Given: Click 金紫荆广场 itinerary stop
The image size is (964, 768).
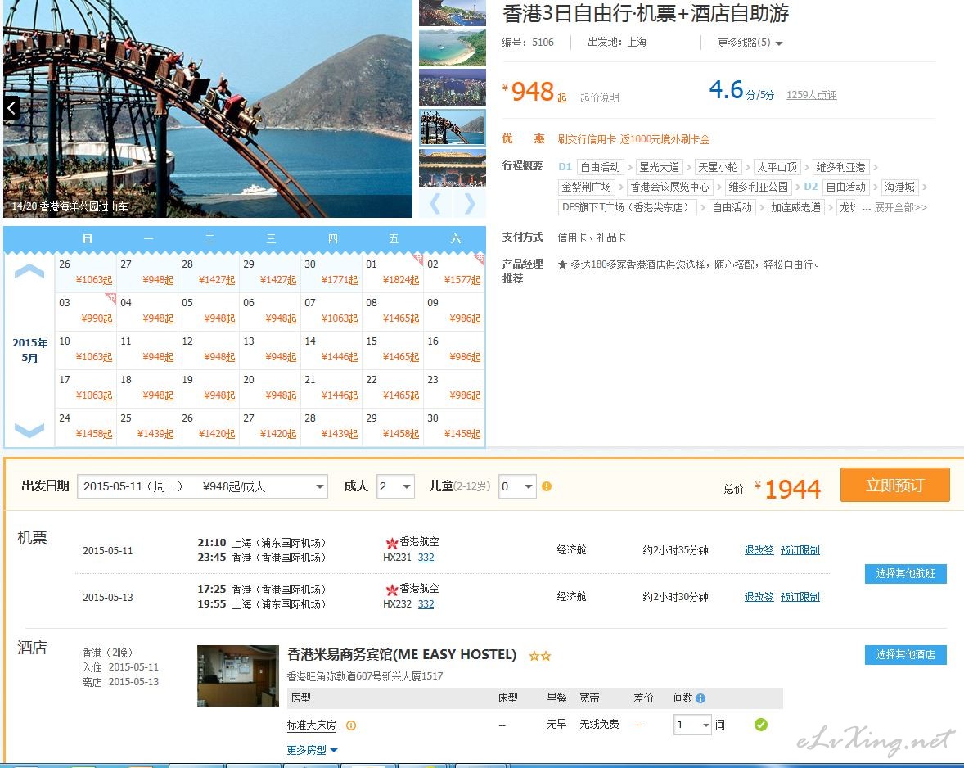Looking at the screenshot, I should 586,187.
